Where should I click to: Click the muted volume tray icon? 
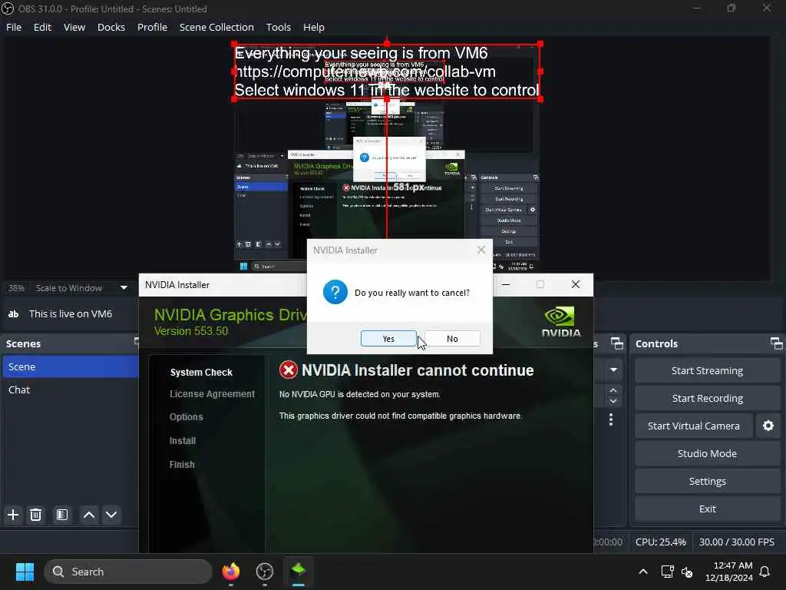coord(687,572)
